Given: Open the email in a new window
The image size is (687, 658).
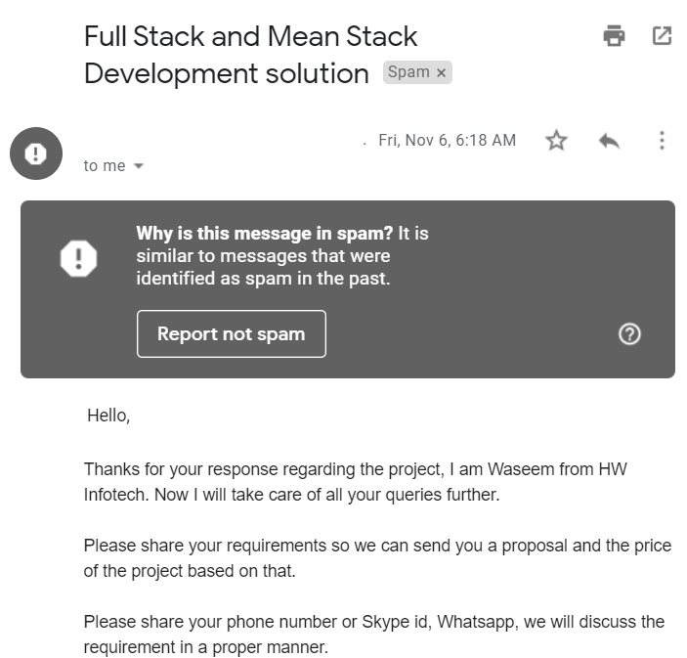Looking at the screenshot, I should coord(662,35).
